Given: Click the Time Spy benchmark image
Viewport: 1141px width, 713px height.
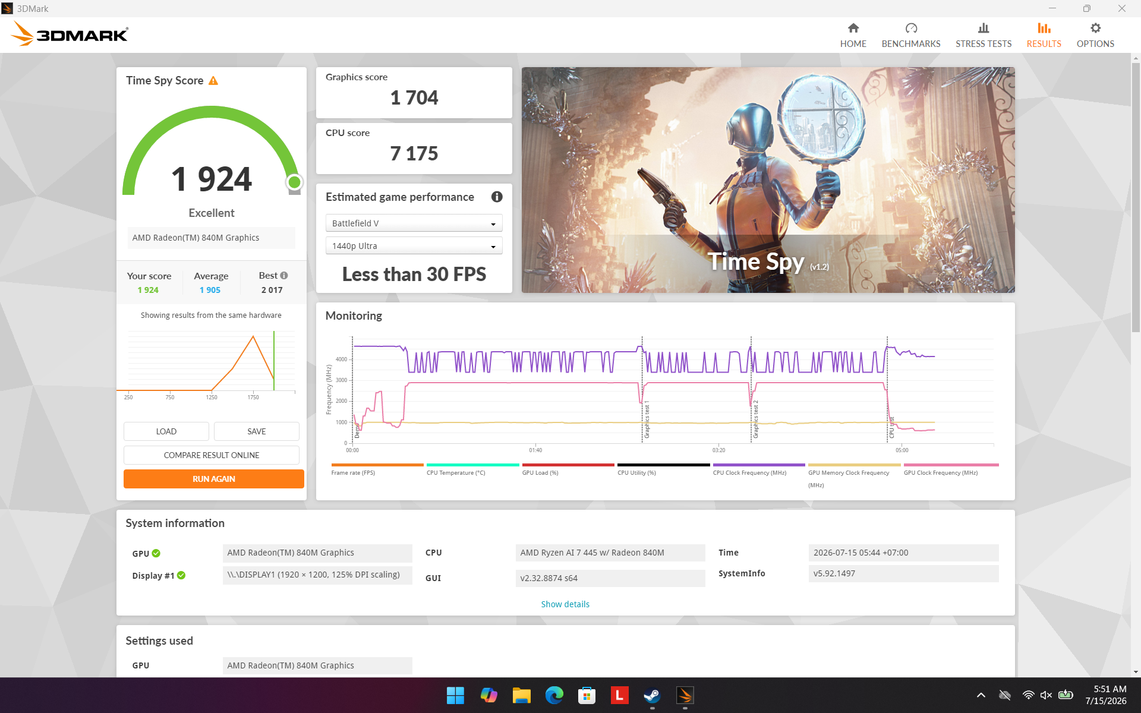Looking at the screenshot, I should pyautogui.click(x=768, y=179).
